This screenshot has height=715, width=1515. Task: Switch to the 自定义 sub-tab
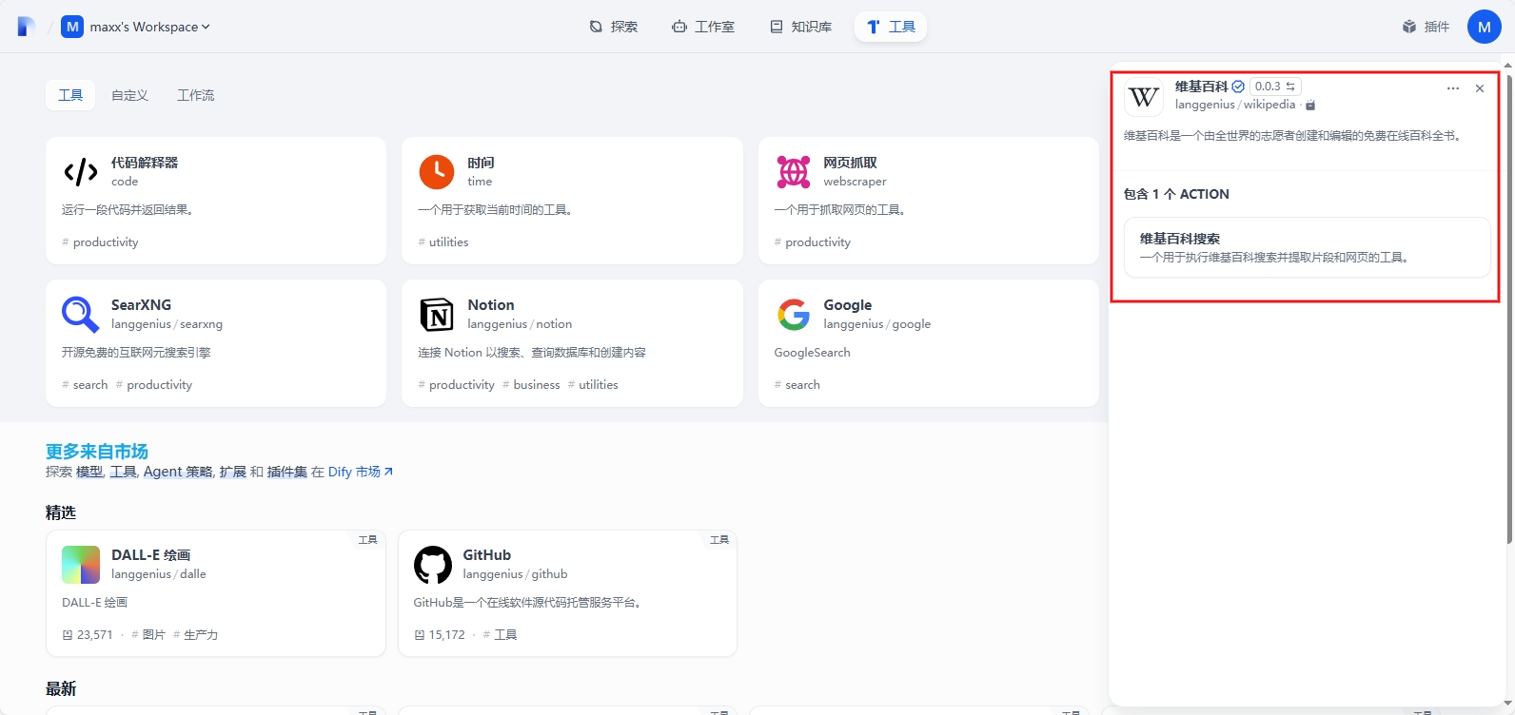click(x=129, y=95)
